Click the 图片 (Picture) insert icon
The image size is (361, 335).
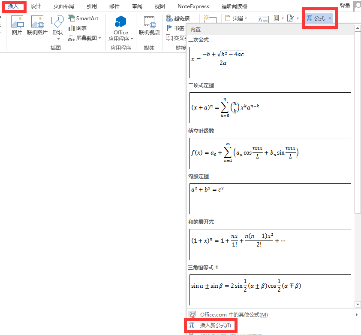click(17, 25)
